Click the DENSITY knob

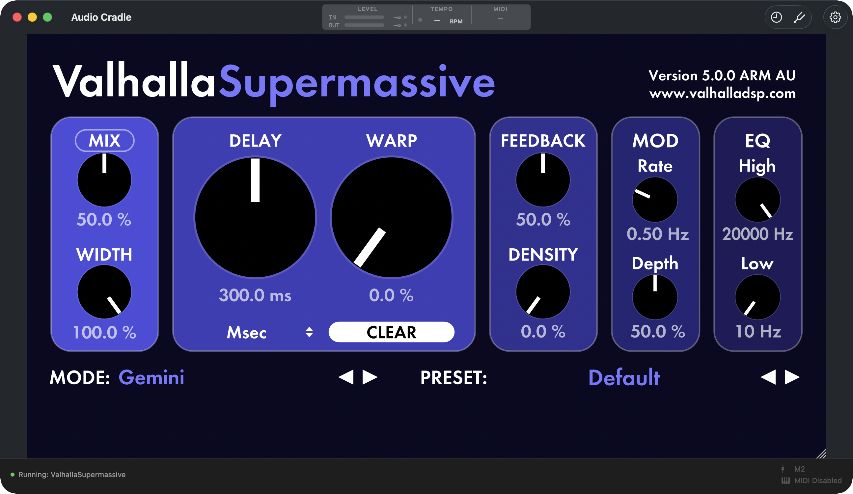(x=543, y=292)
